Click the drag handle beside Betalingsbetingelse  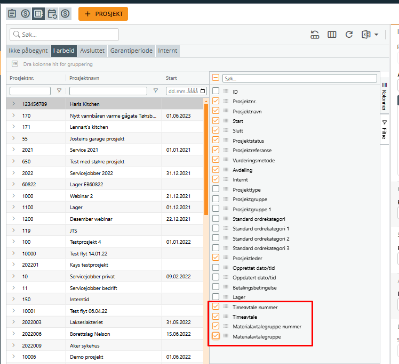coord(226,287)
